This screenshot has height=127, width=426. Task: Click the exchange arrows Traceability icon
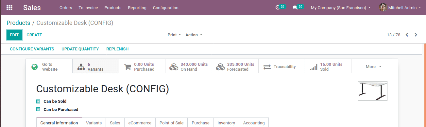(267, 67)
